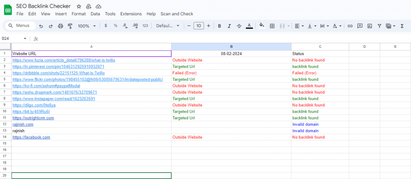Open more number formats 123
The image size is (411, 179).
[145, 26]
